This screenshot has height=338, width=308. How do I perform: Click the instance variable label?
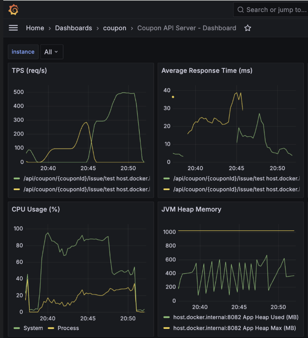click(x=23, y=52)
